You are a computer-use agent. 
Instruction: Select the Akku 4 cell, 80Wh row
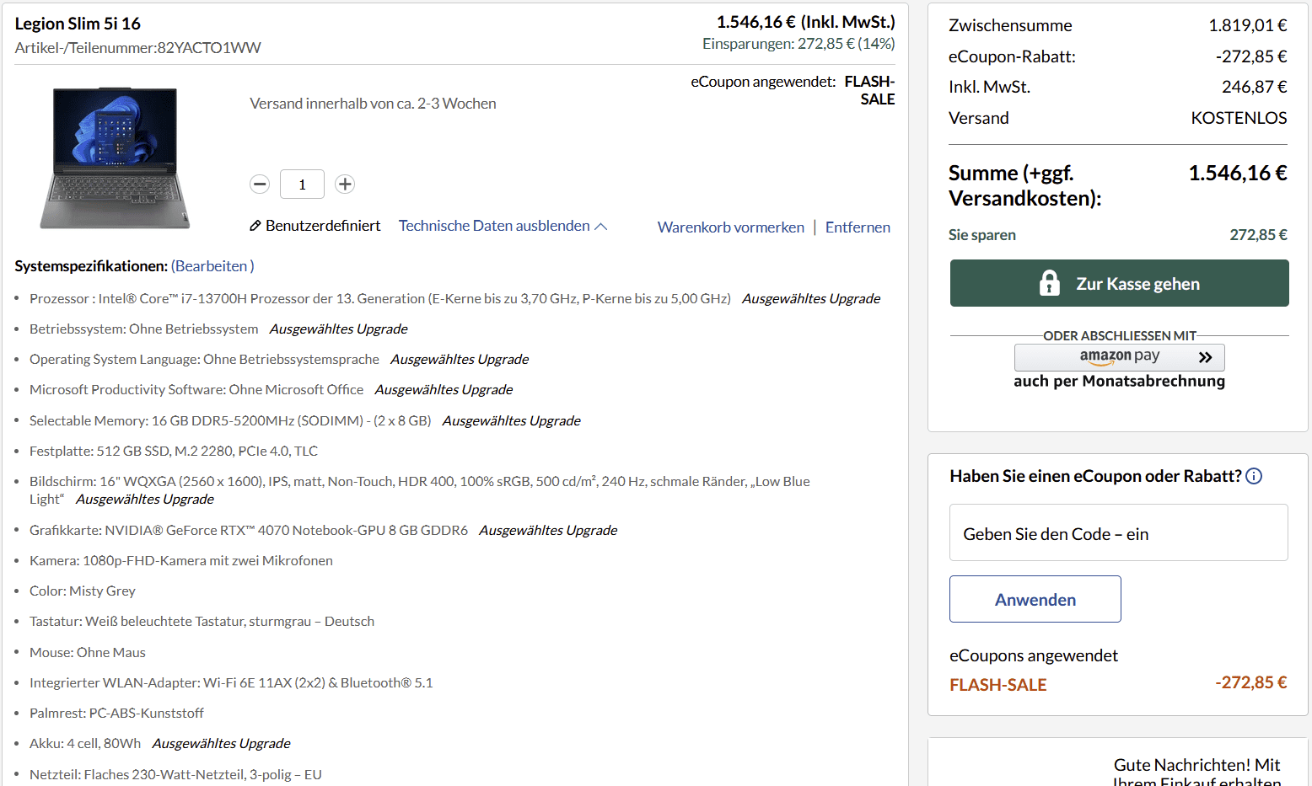(160, 744)
